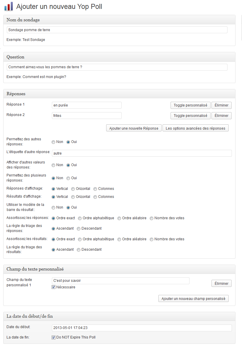Click the Date du début field

click(142, 328)
